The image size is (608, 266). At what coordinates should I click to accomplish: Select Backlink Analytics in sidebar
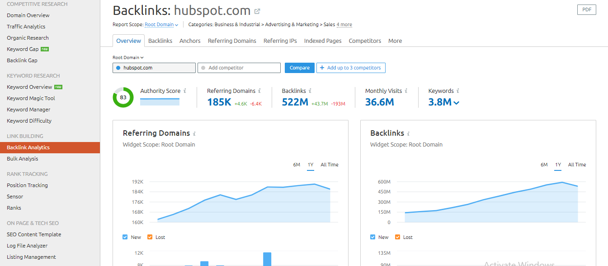click(x=50, y=147)
